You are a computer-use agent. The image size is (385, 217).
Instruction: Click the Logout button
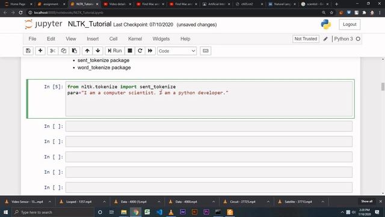pos(350,24)
